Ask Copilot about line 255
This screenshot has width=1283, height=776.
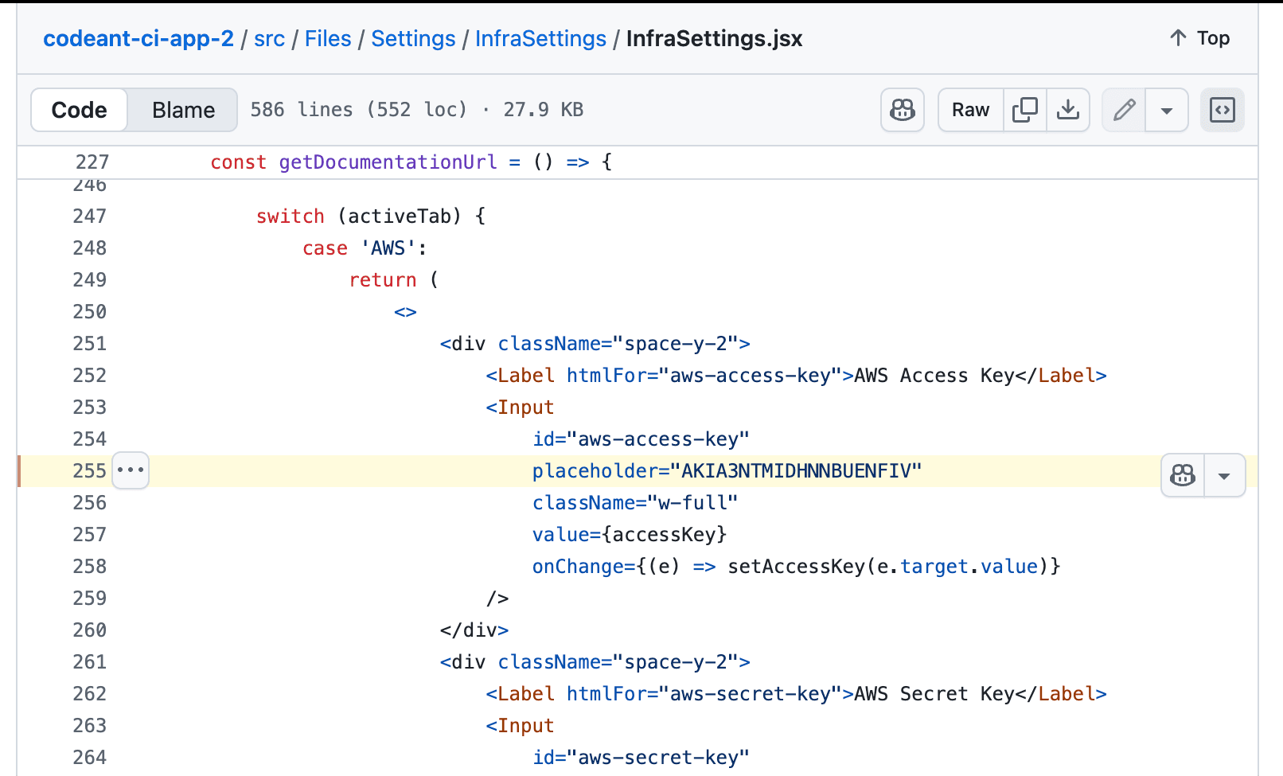1183,476
